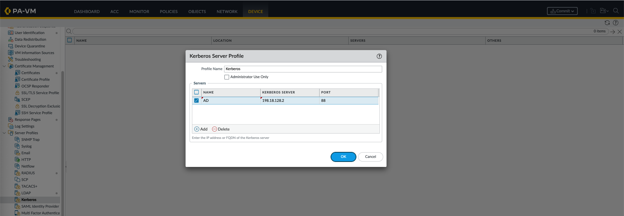Image resolution: width=624 pixels, height=216 pixels.
Task: Click the refresh icon near top right
Action: point(607,23)
